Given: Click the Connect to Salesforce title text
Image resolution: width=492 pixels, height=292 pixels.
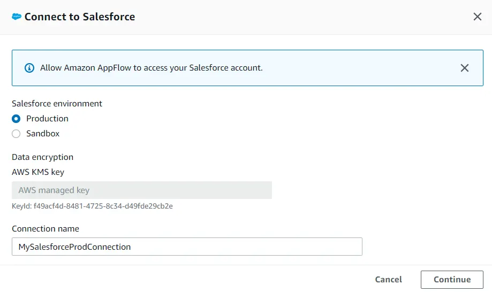Looking at the screenshot, I should point(80,17).
